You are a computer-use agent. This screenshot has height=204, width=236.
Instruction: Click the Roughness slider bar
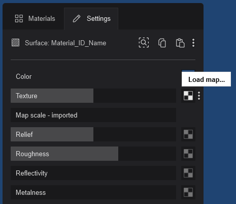pyautogui.click(x=93, y=154)
